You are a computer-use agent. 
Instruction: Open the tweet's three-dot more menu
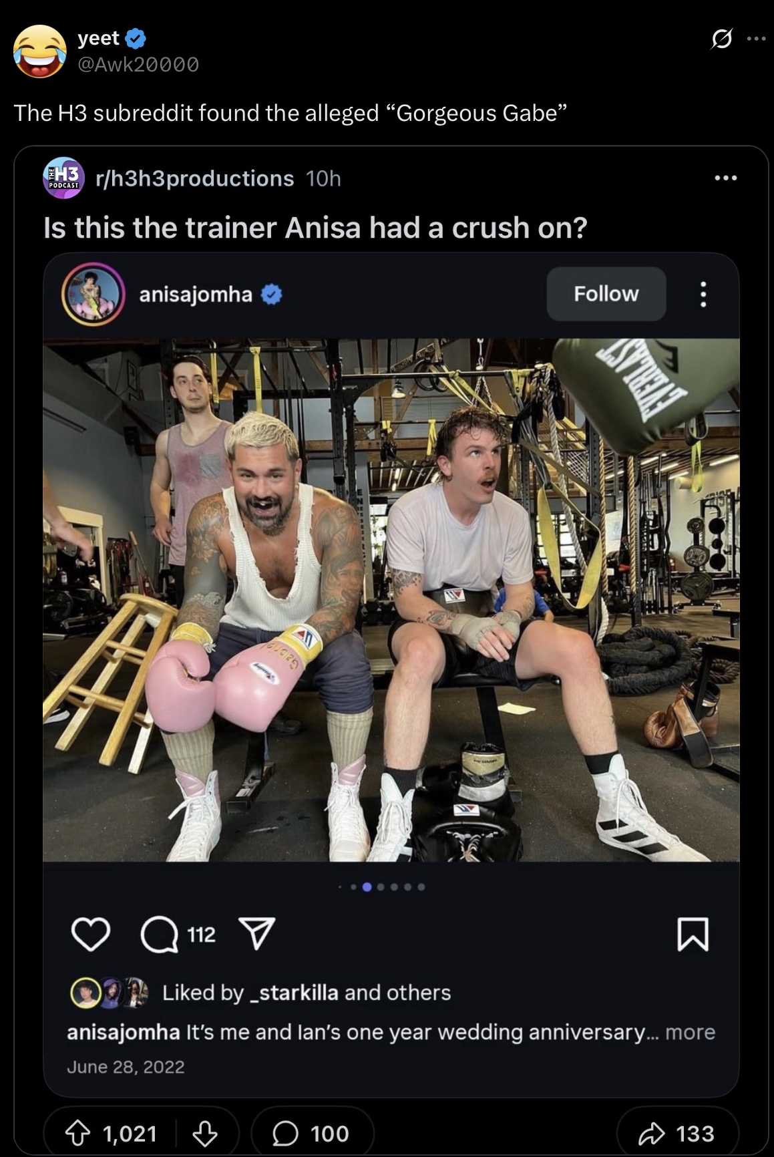[x=757, y=39]
